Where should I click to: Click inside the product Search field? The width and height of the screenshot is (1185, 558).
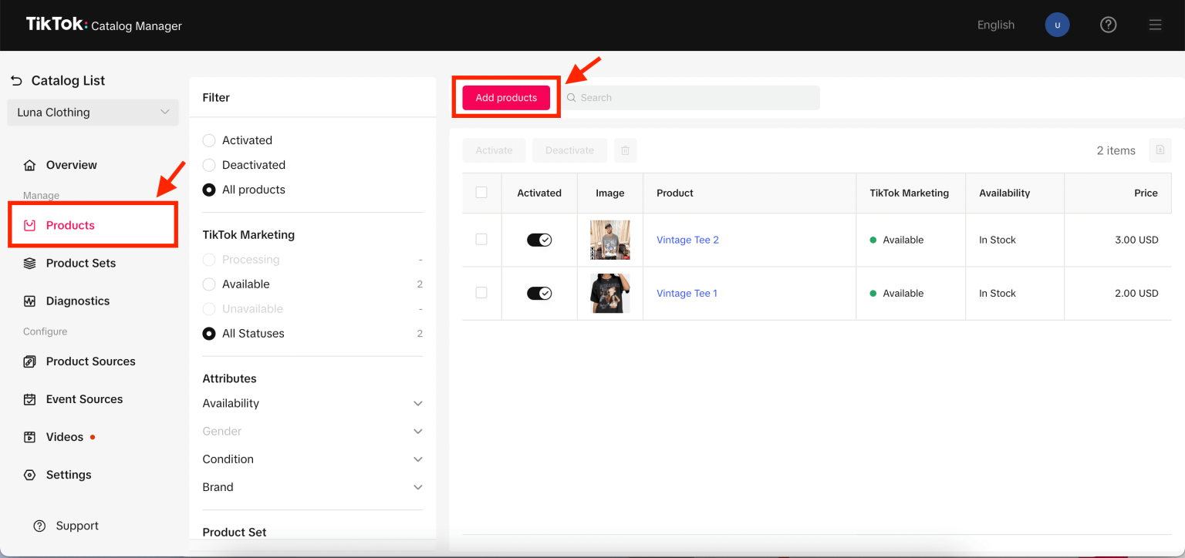tap(690, 97)
